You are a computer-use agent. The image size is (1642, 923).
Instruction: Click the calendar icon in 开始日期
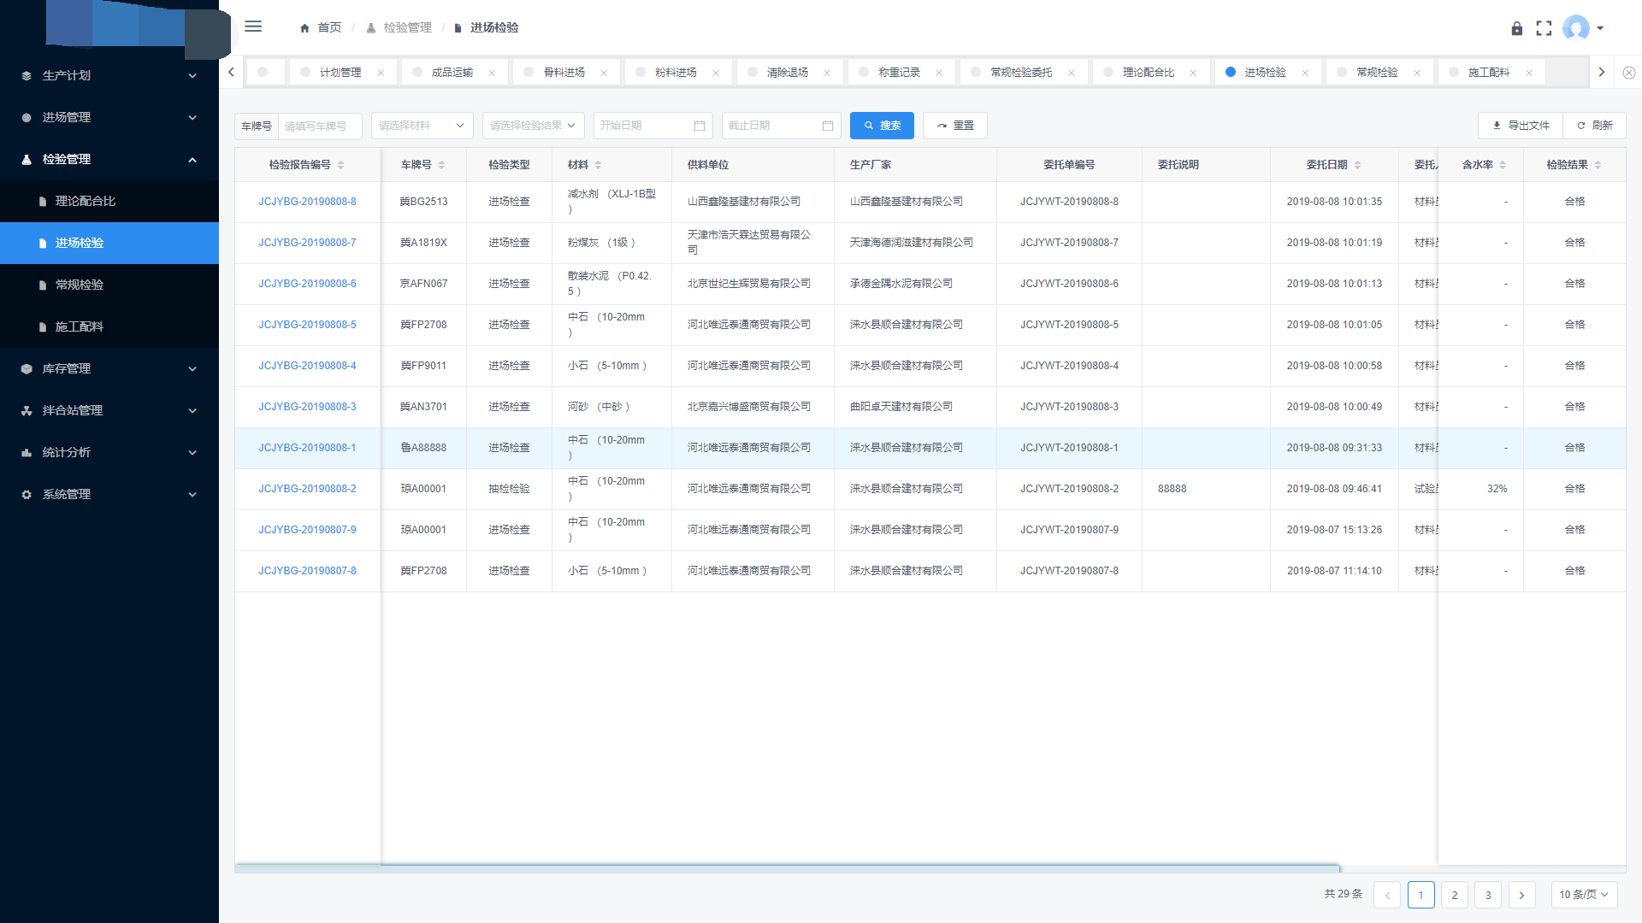tap(700, 126)
